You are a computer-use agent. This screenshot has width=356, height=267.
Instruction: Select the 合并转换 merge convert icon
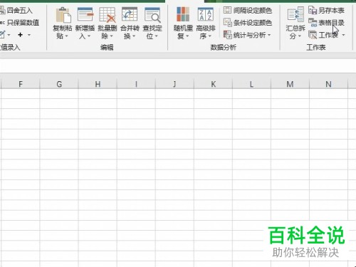coord(130,14)
